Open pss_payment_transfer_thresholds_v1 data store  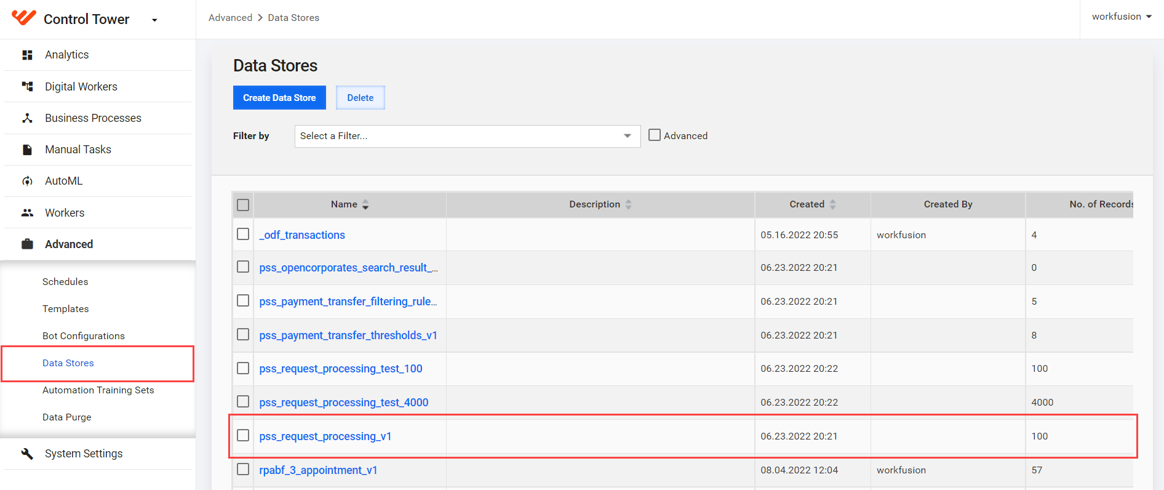coord(348,335)
